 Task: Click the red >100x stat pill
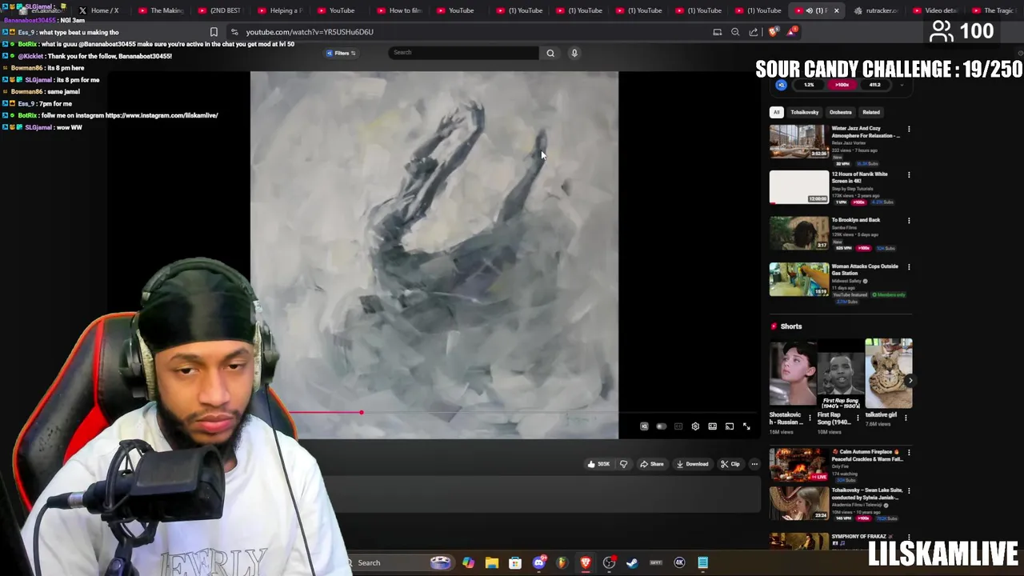pos(842,85)
